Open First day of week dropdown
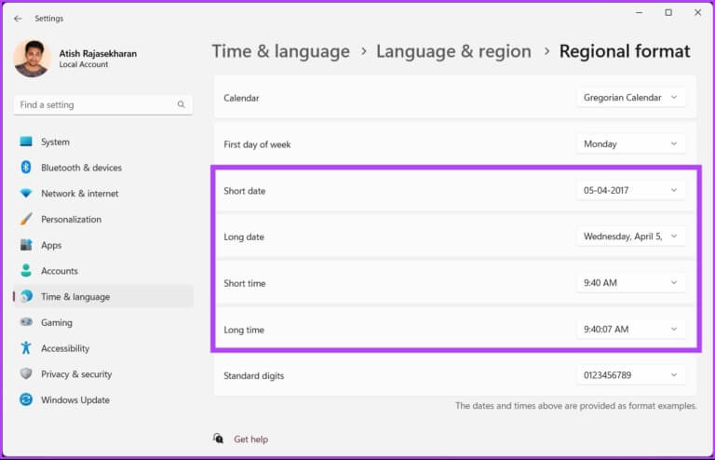715x460 pixels. coord(630,144)
